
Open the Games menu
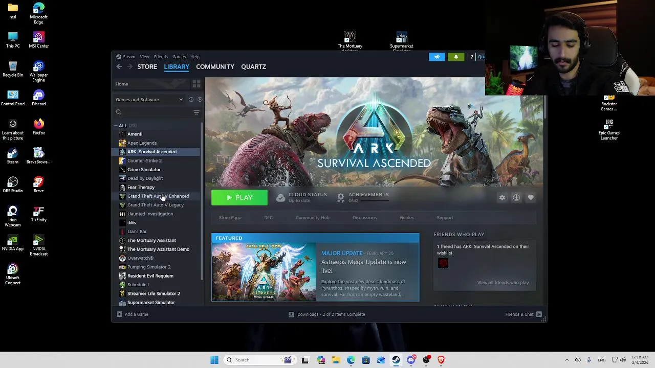[179, 57]
